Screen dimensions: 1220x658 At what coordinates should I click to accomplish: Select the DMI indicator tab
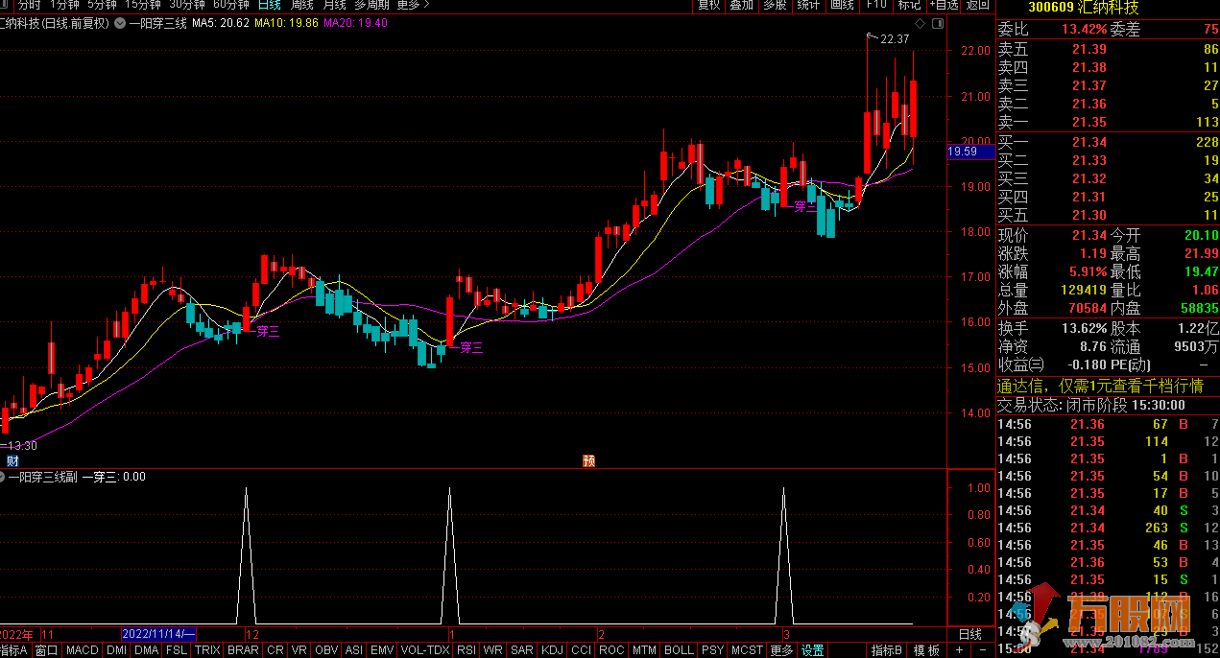coord(117,650)
